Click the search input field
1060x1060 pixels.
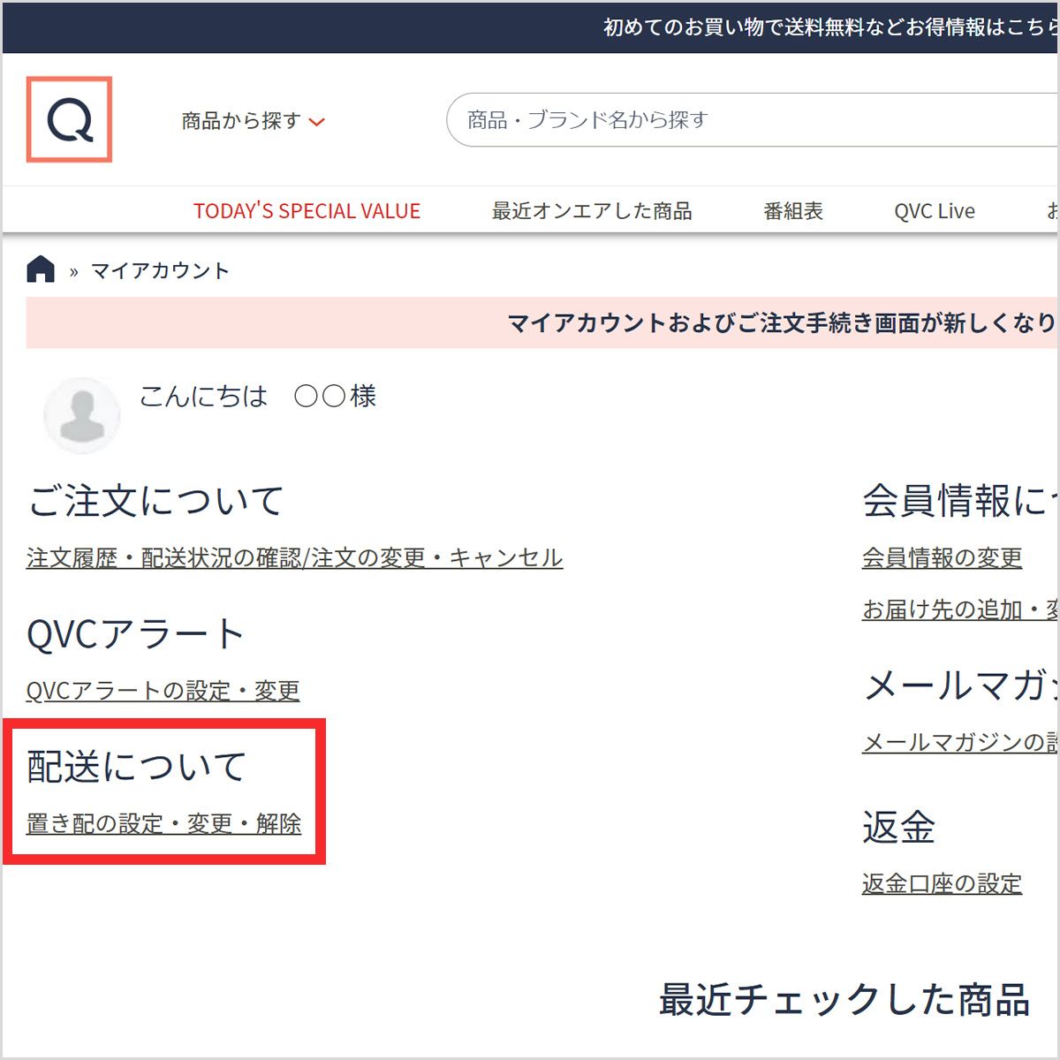tap(707, 119)
